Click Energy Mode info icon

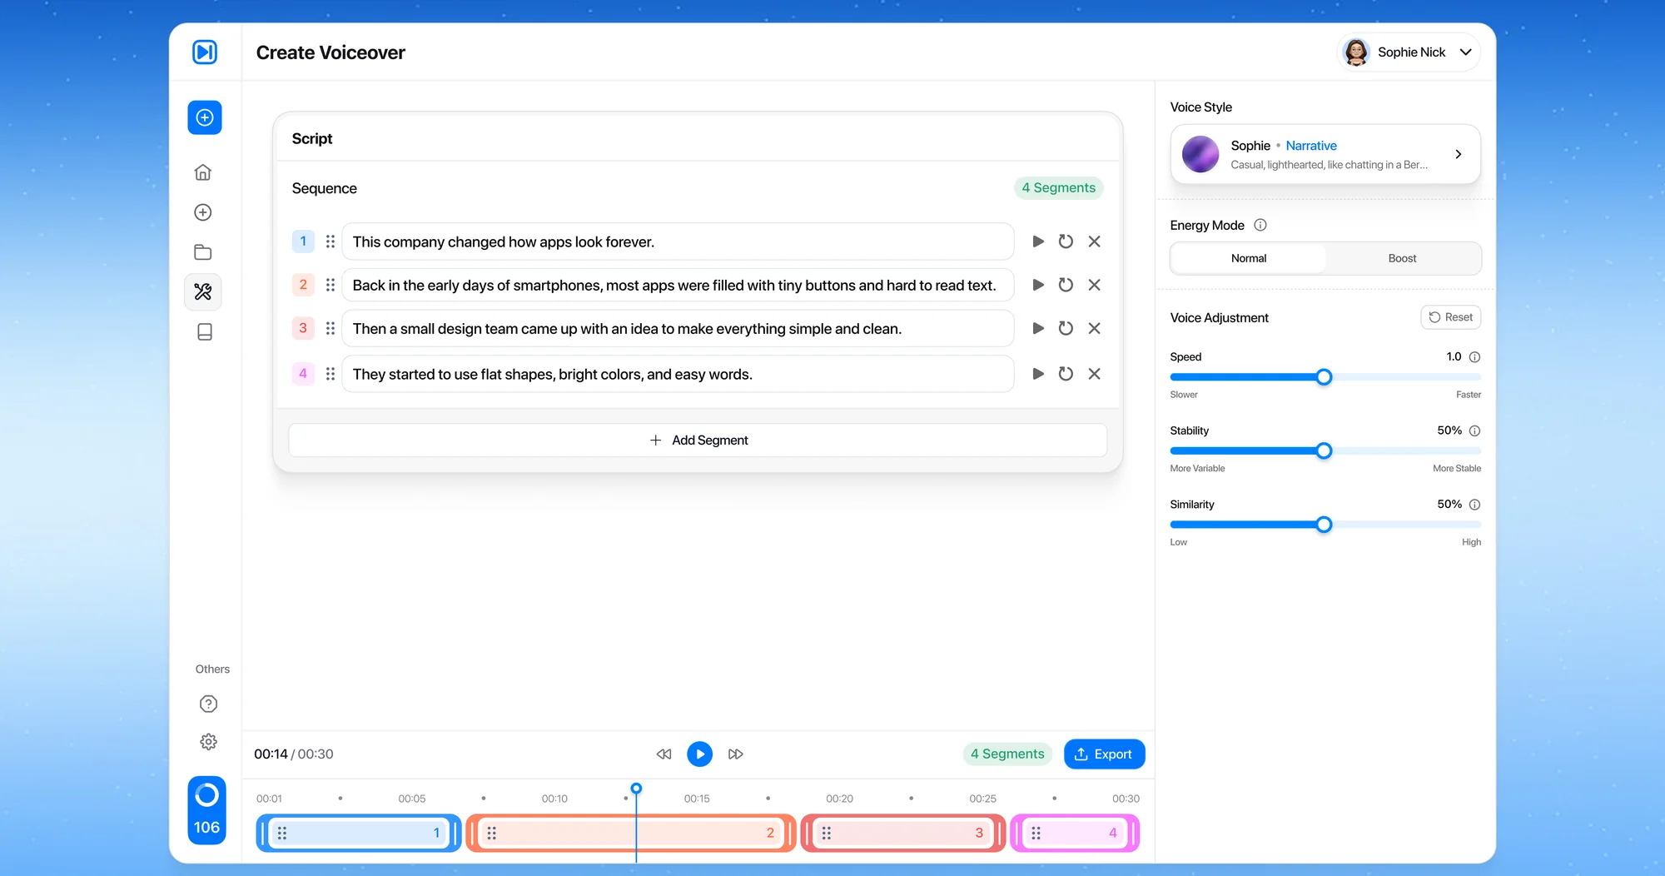point(1260,225)
